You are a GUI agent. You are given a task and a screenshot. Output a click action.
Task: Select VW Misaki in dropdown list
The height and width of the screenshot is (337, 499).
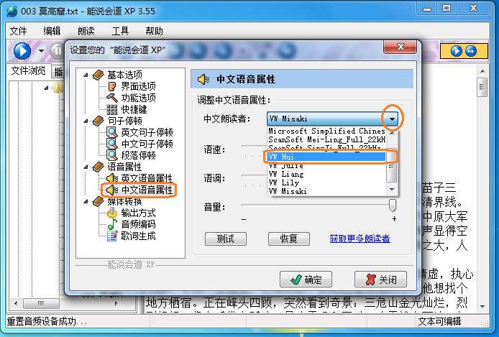pyautogui.click(x=327, y=191)
